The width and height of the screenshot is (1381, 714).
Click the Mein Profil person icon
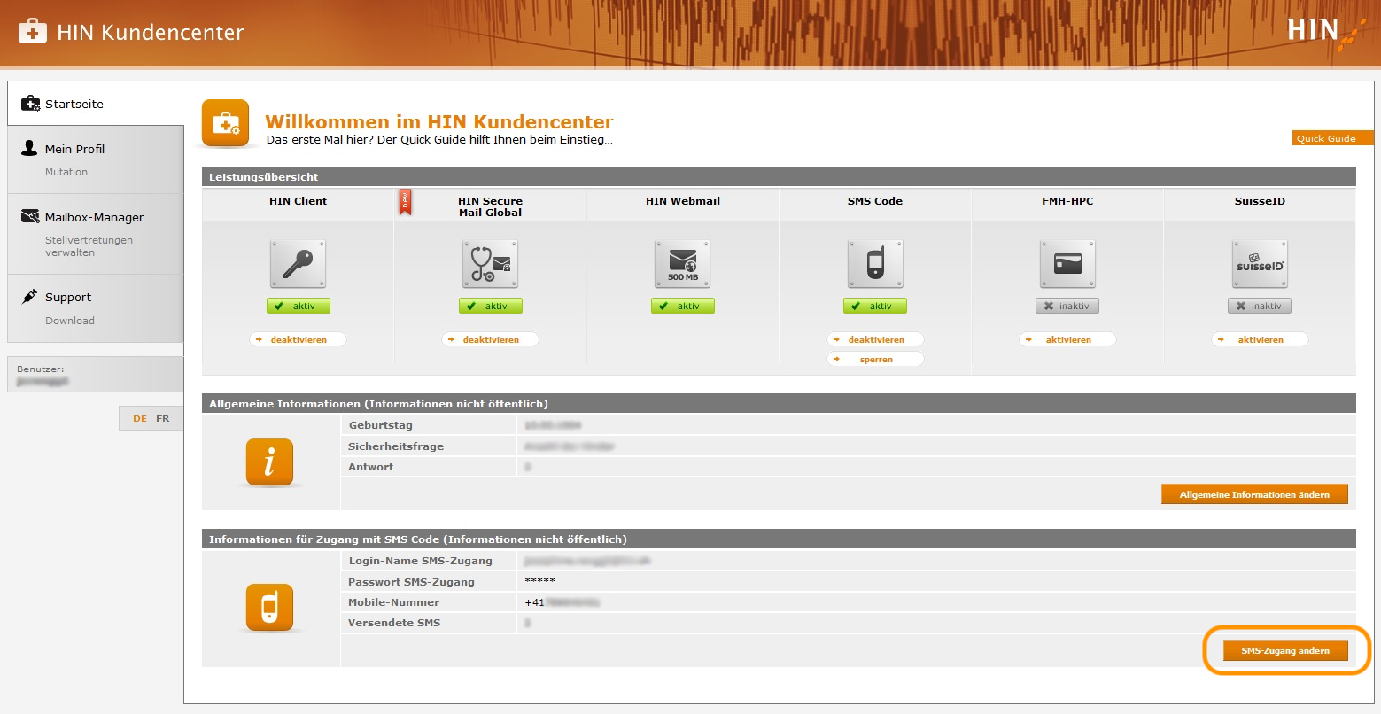(29, 148)
